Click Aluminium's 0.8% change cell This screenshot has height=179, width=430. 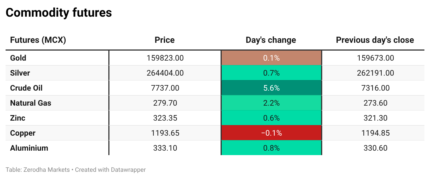271,148
